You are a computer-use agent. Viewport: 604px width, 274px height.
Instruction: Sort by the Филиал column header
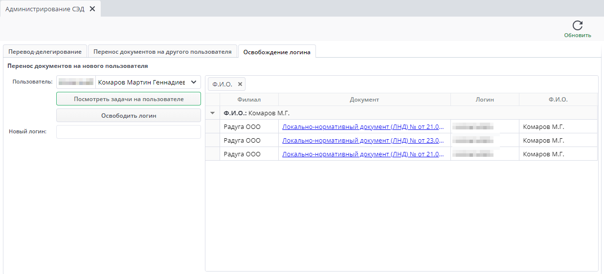(249, 100)
